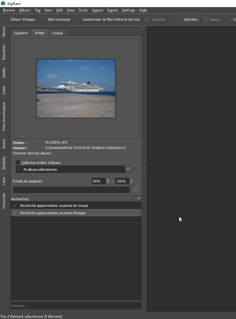
Task: Toggle the Vignettes view button
Action: coord(187,19)
